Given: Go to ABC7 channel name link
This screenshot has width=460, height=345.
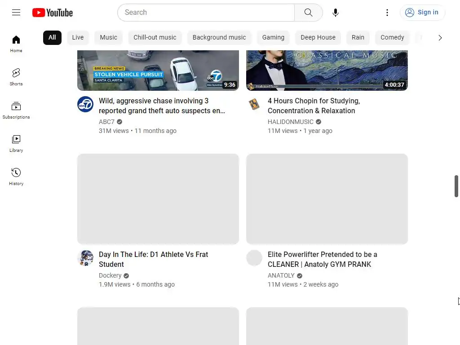Looking at the screenshot, I should pos(106,122).
